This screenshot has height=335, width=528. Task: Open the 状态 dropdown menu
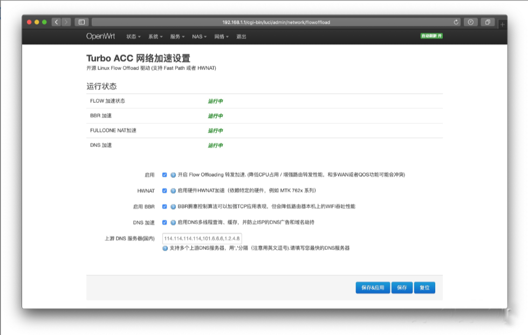pos(132,37)
